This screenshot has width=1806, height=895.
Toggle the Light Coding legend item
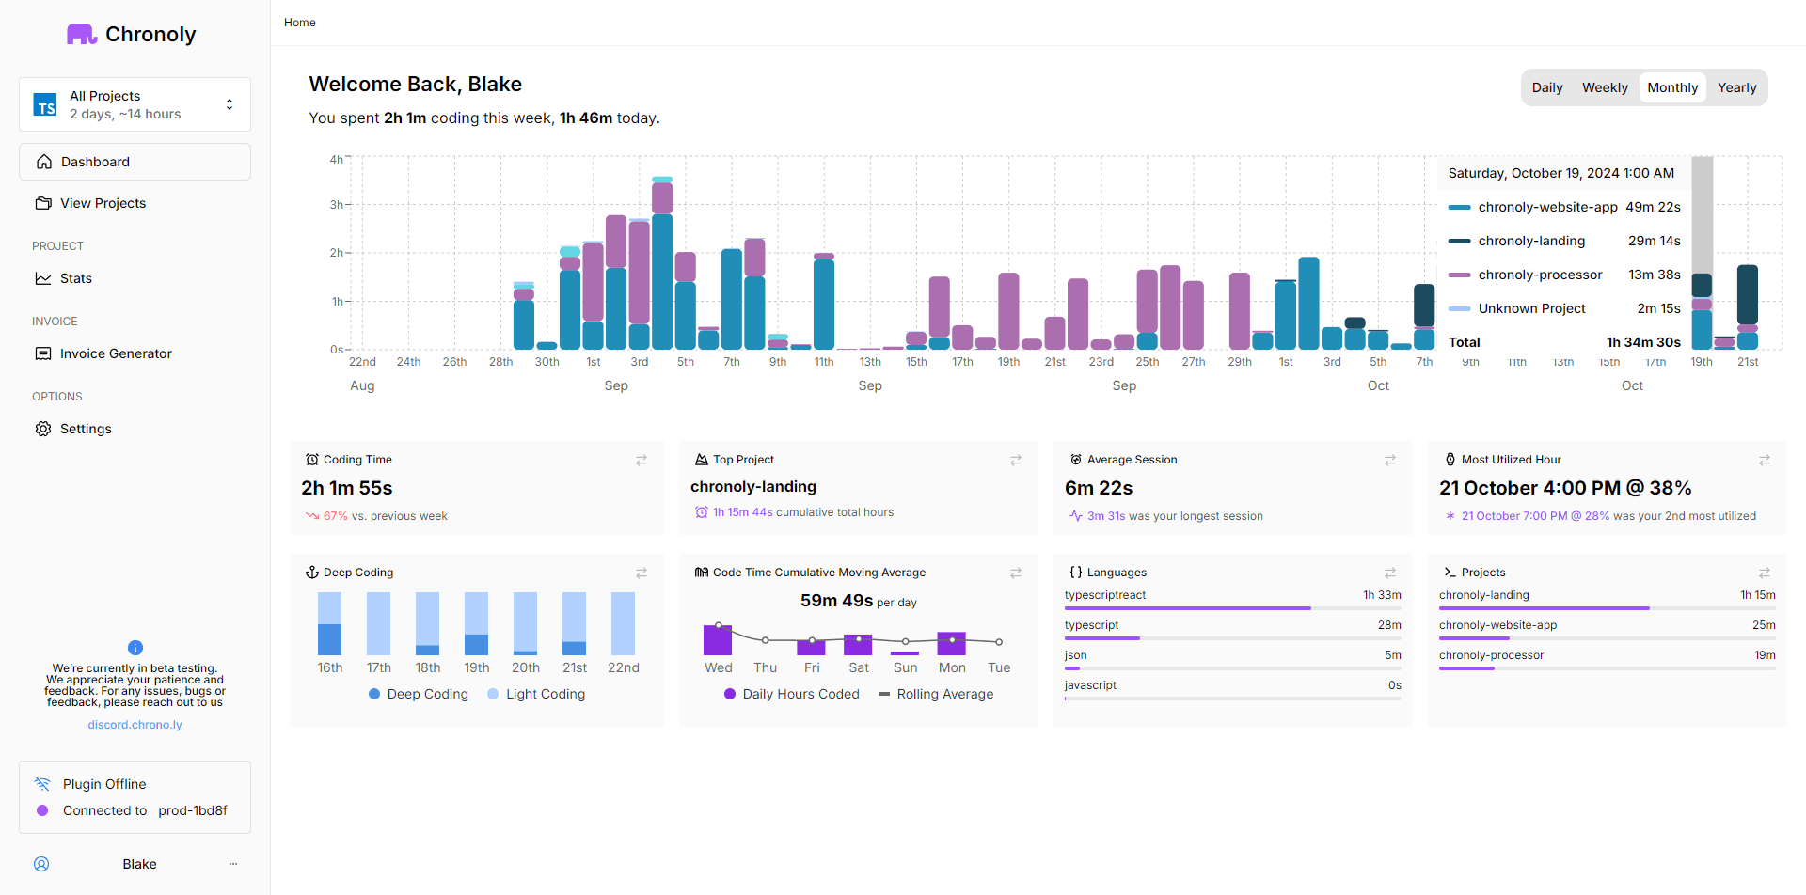[x=536, y=694]
